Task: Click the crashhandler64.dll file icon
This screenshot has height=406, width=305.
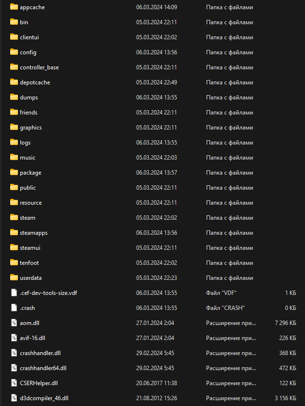Action: [x=14, y=368]
